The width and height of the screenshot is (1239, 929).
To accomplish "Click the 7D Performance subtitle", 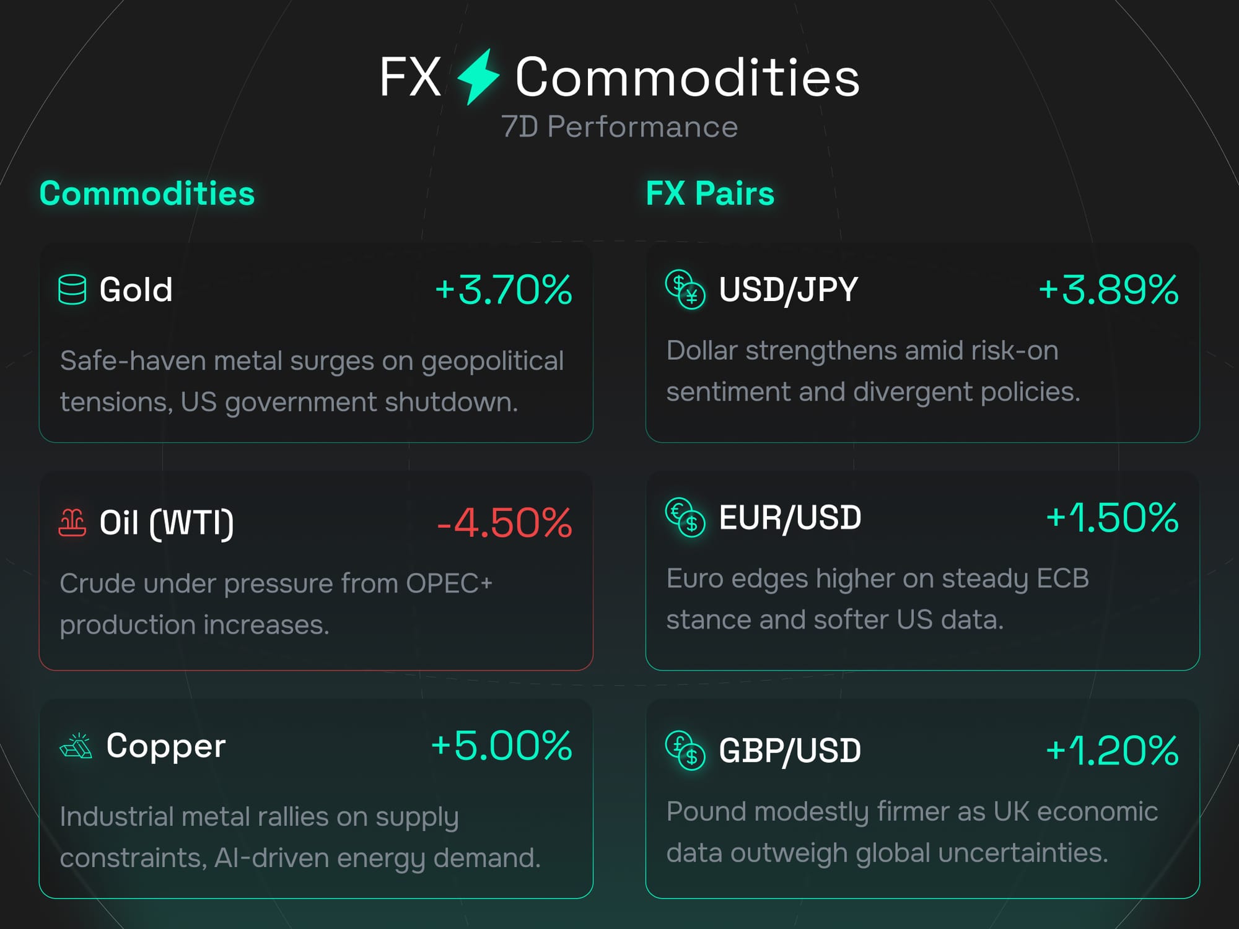I will coord(619,127).
